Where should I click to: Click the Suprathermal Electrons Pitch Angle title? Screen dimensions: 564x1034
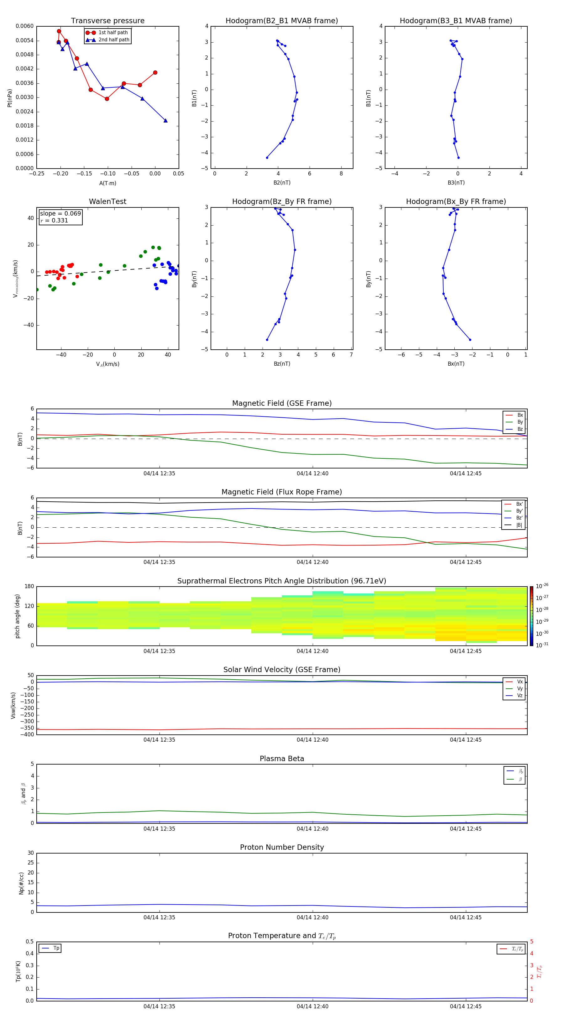(282, 581)
